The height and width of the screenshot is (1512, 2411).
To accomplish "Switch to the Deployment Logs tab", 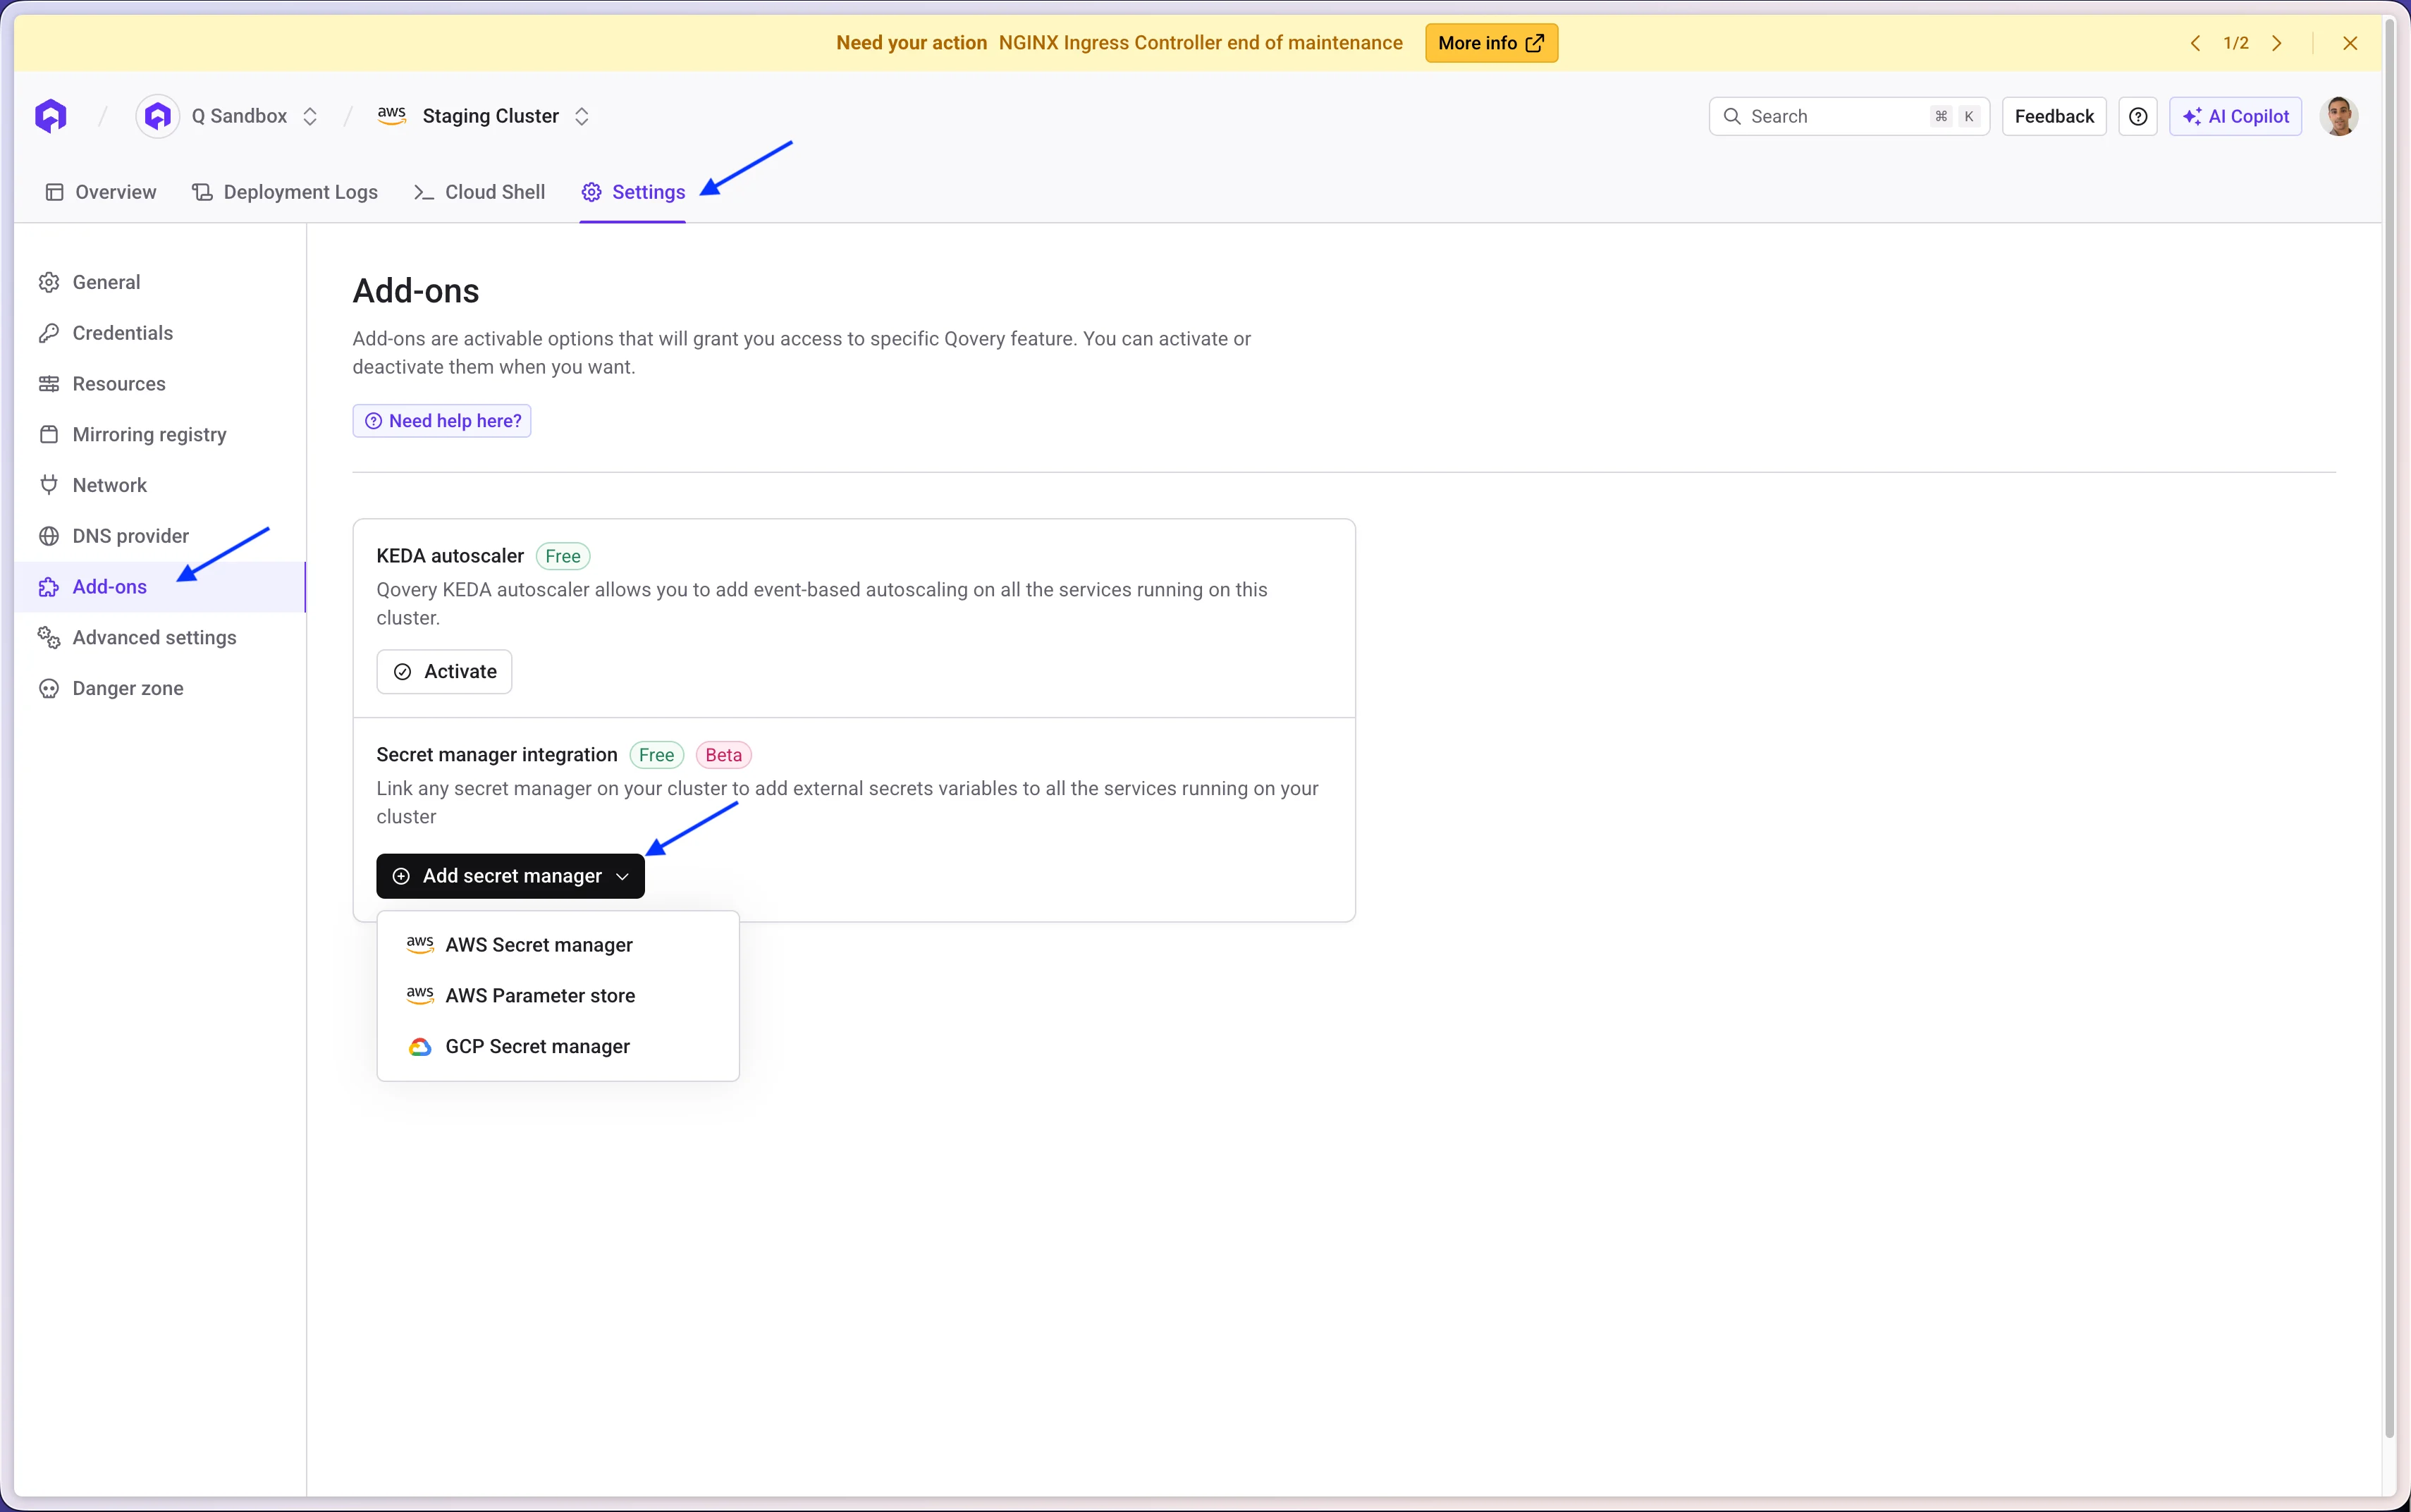I will coord(285,192).
